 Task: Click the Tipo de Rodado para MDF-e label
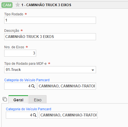pos(25,64)
